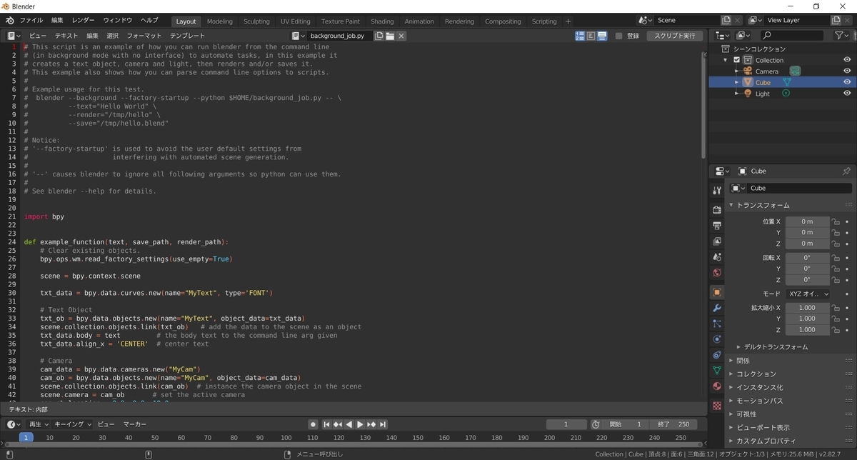Image resolution: width=857 pixels, height=460 pixels.
Task: Open the World properties tab
Action: coord(717,273)
